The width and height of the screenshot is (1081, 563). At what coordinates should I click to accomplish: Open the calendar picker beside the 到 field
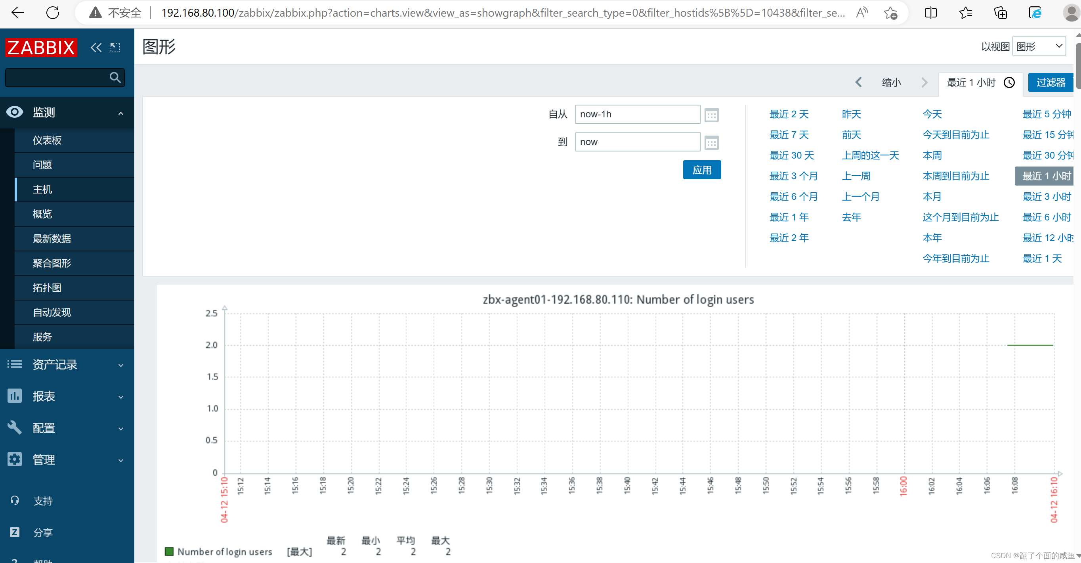click(x=711, y=143)
